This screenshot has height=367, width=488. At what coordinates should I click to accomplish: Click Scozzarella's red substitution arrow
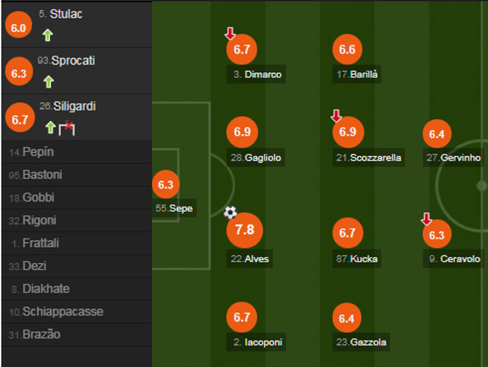point(336,116)
